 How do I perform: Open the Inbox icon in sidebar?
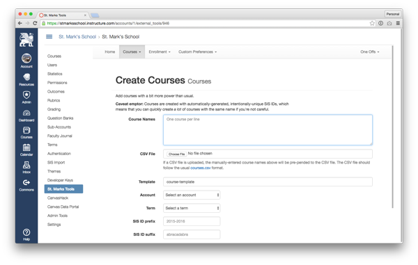(26, 165)
